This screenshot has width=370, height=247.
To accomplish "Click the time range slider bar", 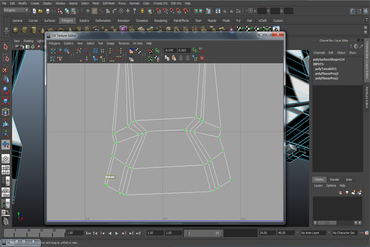I will point(203,233).
